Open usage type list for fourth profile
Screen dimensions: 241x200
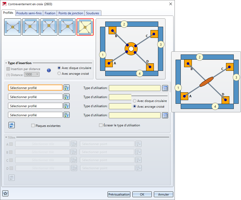[165, 115]
